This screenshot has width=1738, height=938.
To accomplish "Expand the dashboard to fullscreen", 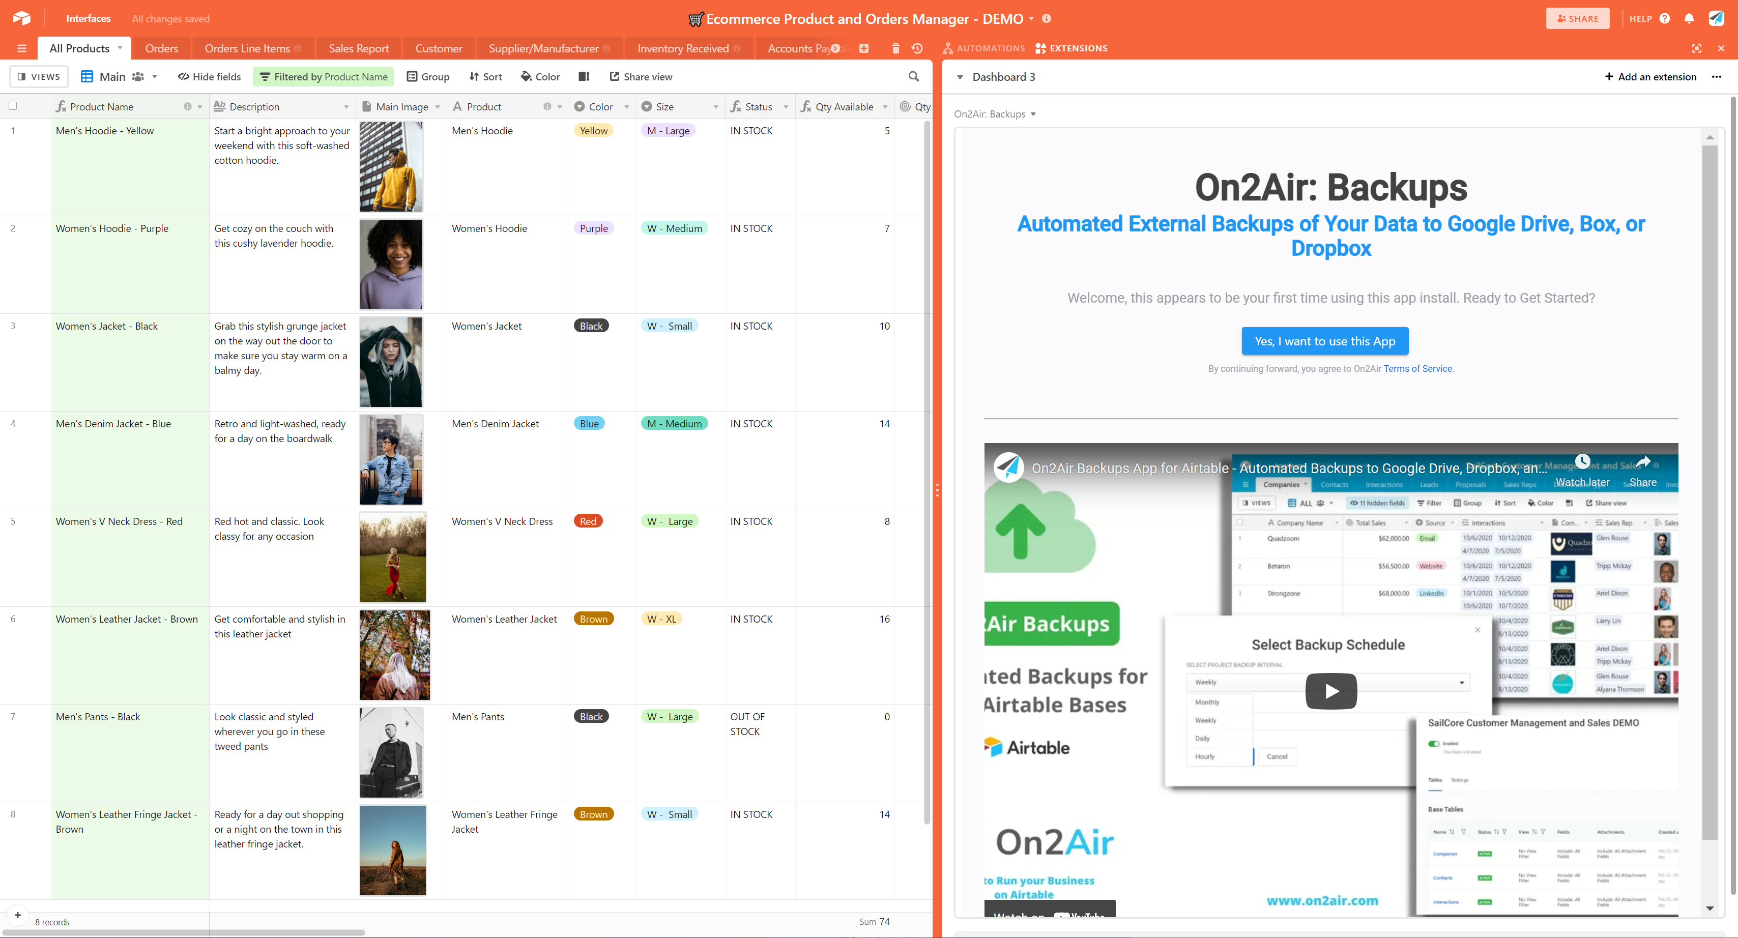I will (1697, 48).
